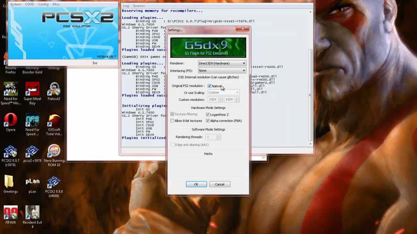Open the CDVD menu in PCSX2
417x234 pixels.
point(30,4)
